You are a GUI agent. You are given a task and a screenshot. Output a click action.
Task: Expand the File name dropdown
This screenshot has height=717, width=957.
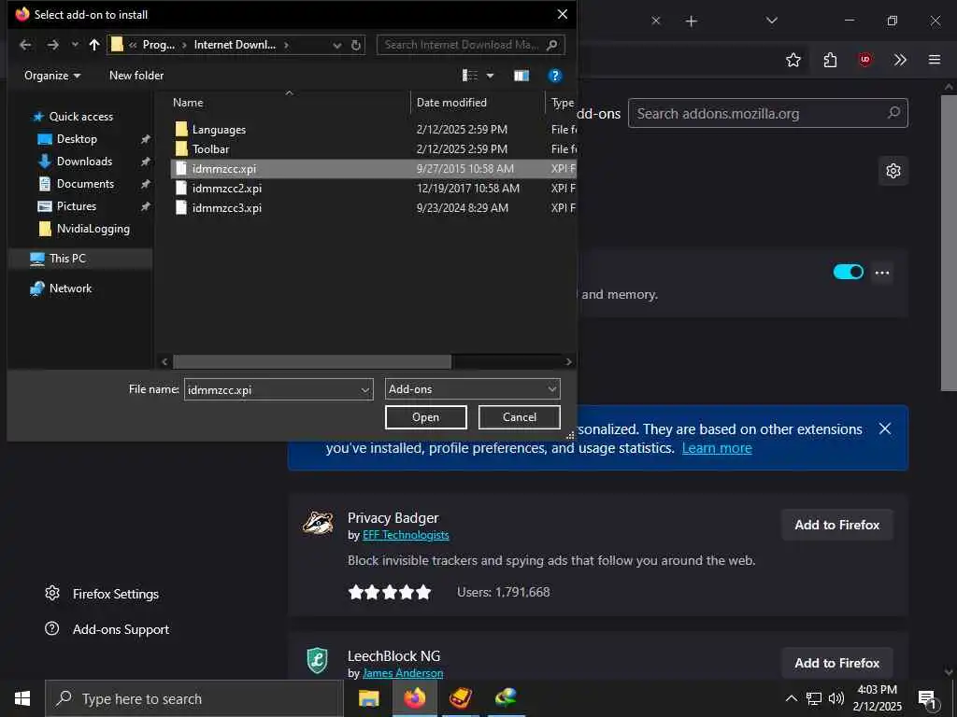pos(365,389)
